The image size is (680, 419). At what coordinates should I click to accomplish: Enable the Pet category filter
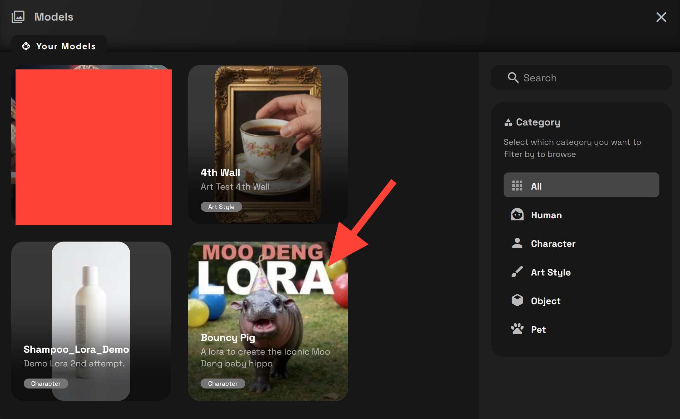[538, 329]
